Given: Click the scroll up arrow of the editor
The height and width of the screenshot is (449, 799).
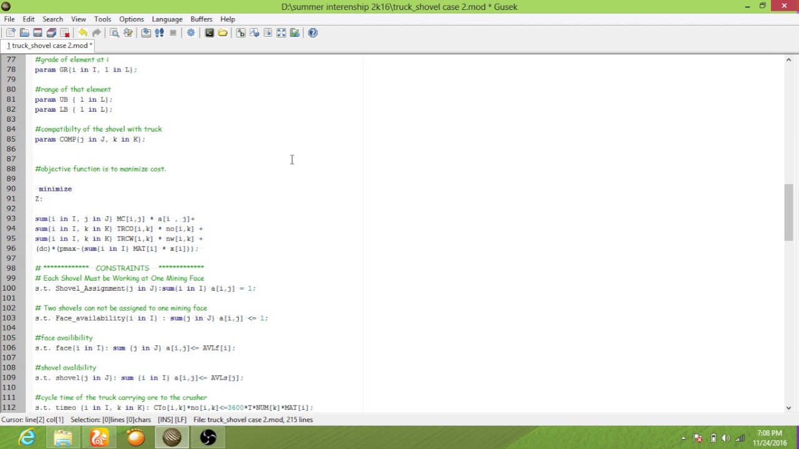Looking at the screenshot, I should point(788,60).
